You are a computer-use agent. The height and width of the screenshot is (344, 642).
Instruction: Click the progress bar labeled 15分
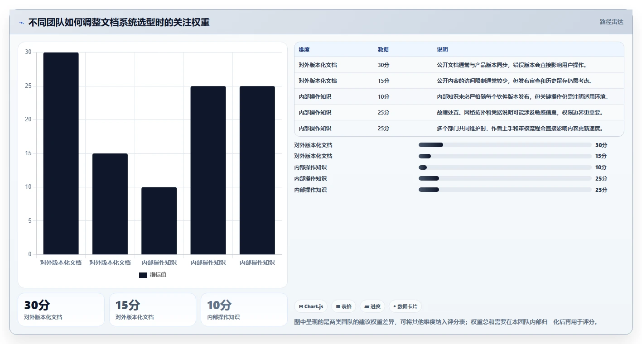(505, 156)
